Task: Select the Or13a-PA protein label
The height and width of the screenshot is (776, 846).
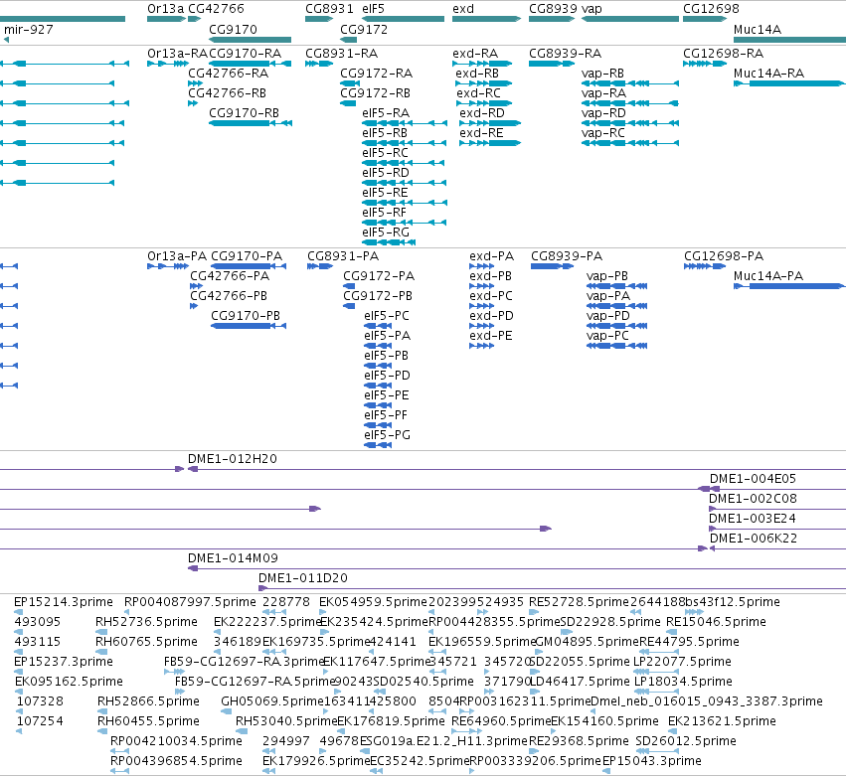Action: tap(177, 256)
